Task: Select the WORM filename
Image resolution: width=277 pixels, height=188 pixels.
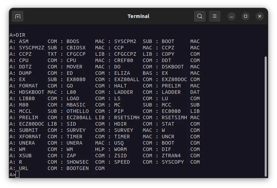Action: click(120, 150)
